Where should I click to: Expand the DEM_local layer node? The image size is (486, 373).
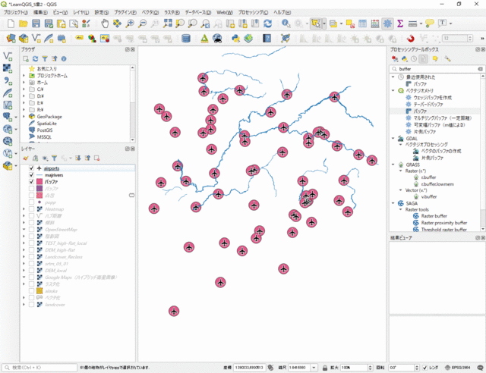click(24, 270)
